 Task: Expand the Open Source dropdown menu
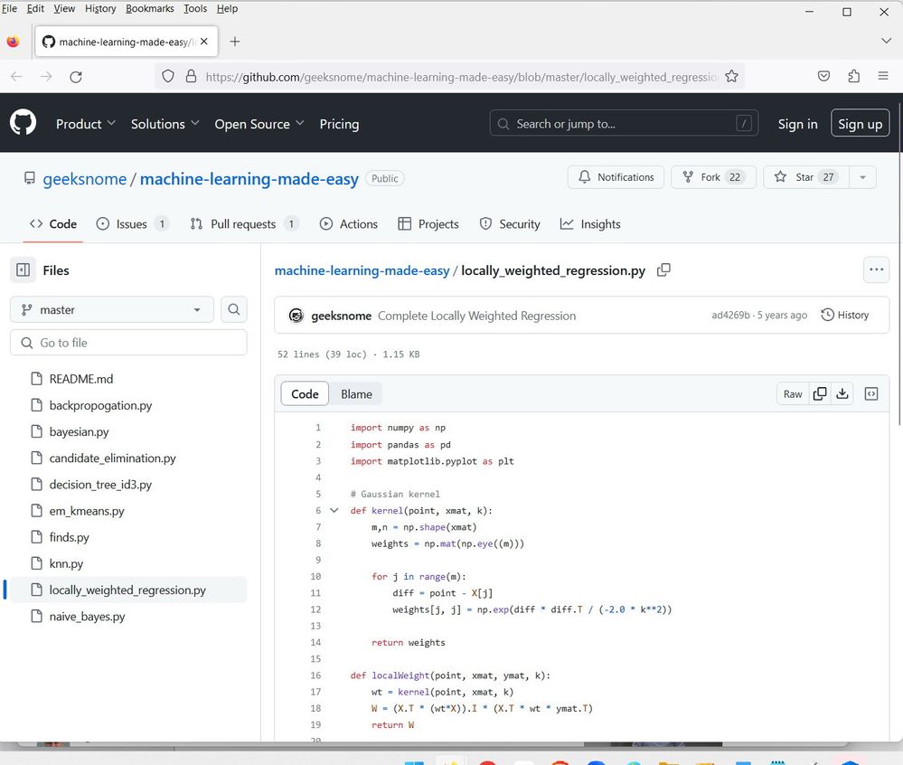pyautogui.click(x=259, y=124)
